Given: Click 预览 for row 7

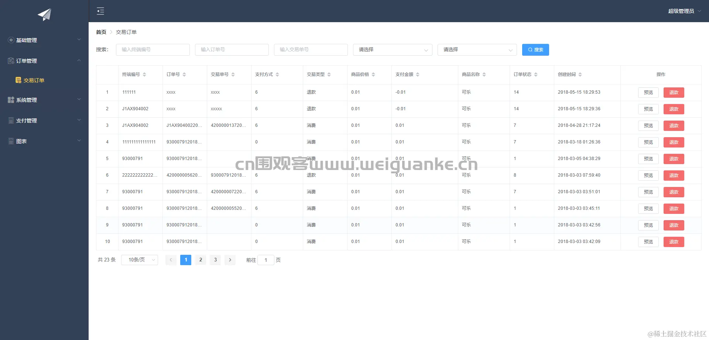Looking at the screenshot, I should point(648,192).
